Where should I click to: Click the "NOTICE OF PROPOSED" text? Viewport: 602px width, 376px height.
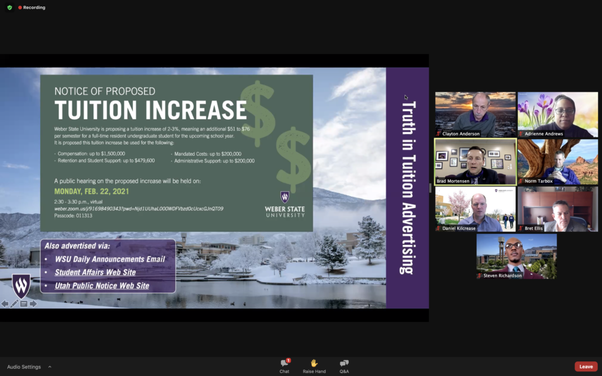105,91
